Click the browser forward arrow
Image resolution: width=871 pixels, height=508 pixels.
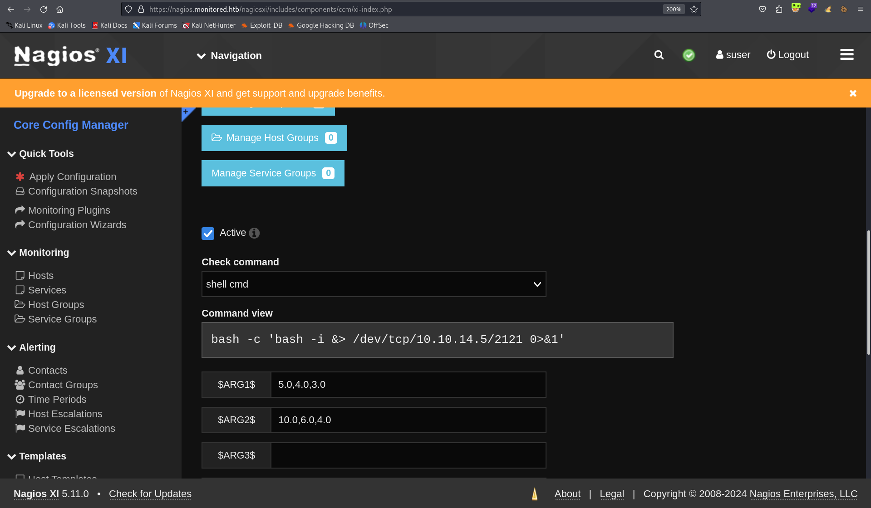click(27, 9)
